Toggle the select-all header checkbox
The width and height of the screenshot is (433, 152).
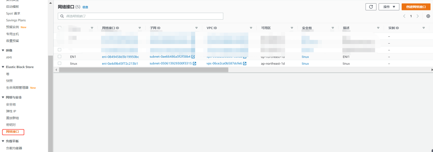click(59, 28)
